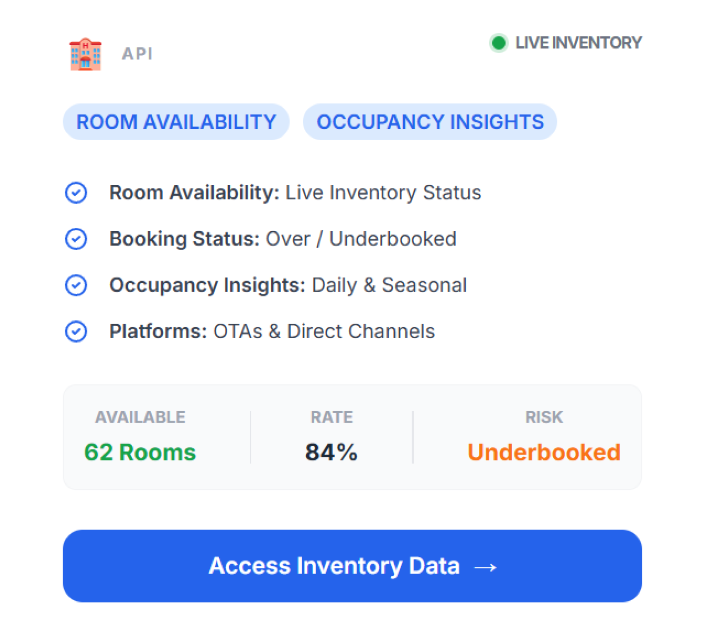Click the Room Availability: Live Inventory Status line
The height and width of the screenshot is (635, 705).
click(295, 193)
